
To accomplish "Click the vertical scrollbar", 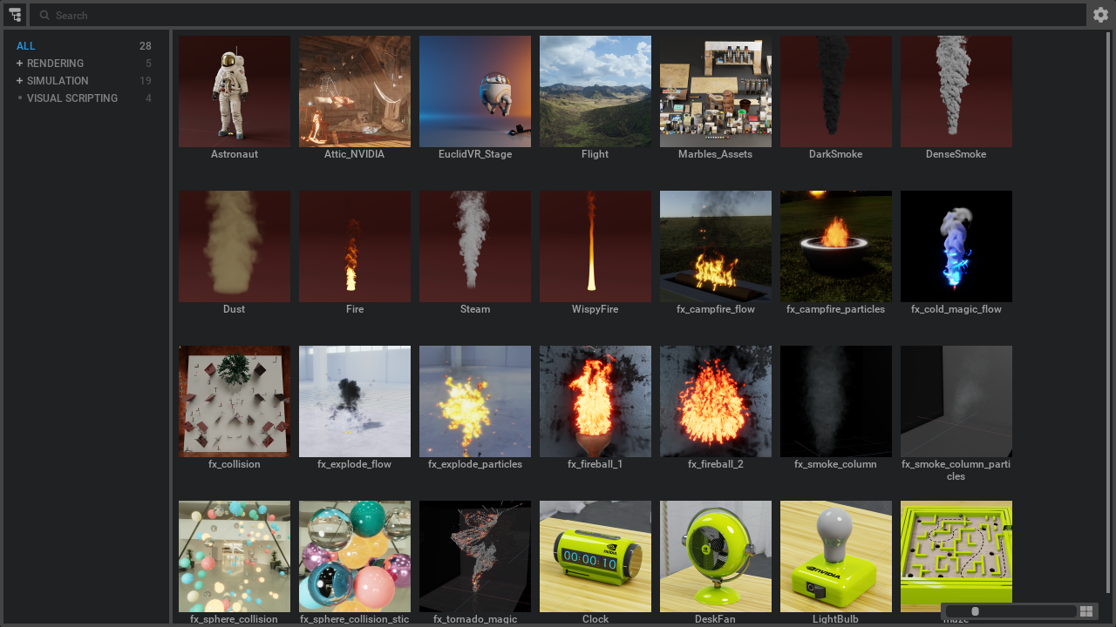I will point(1109,313).
